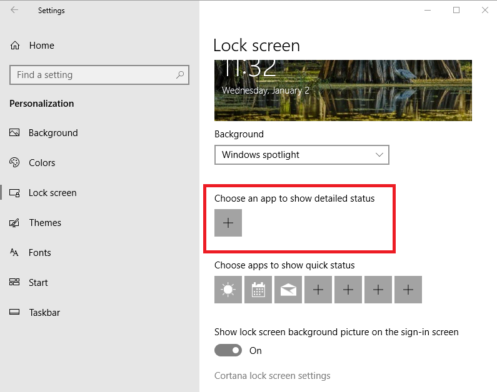497x392 pixels.
Task: Click the first empty quick status plus slot
Action: 318,290
